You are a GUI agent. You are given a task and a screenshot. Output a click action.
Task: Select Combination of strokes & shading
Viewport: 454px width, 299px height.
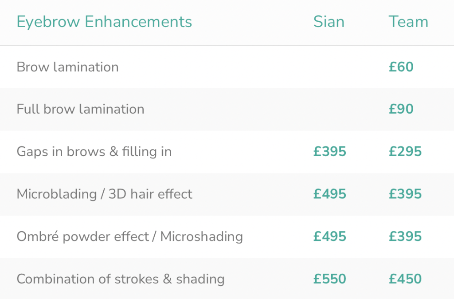[120, 279]
